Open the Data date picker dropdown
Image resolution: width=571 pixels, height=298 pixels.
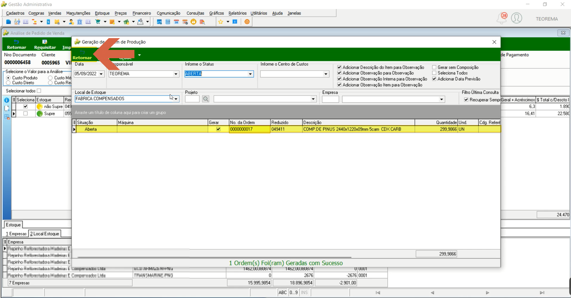(101, 74)
